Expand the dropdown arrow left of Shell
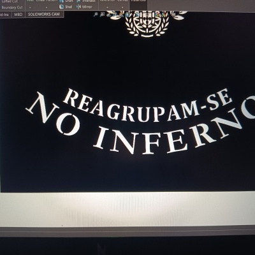Viewport: 255px width, 255px height. pos(47,7)
